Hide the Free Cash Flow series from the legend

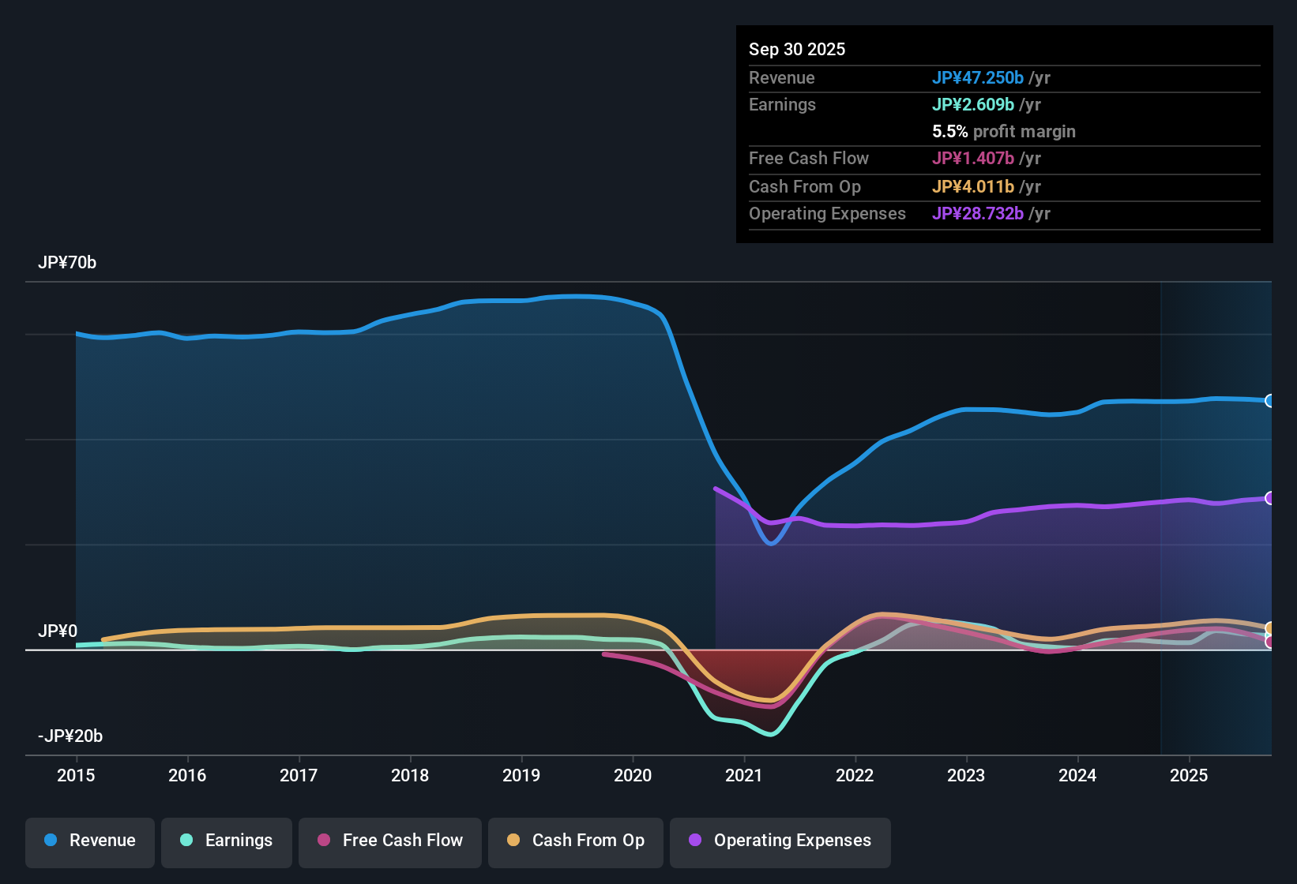click(389, 841)
